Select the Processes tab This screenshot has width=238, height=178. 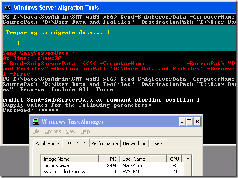point(76,143)
